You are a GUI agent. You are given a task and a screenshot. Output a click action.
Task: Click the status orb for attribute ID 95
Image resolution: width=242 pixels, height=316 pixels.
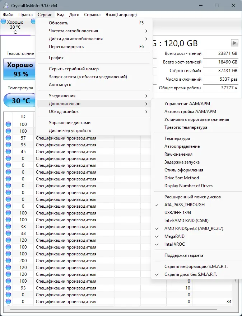tap(8, 145)
